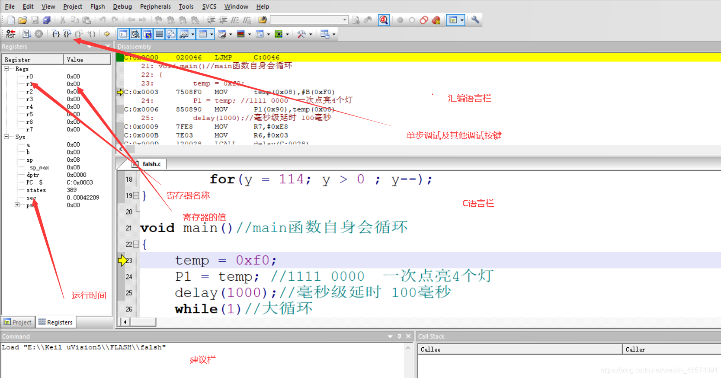Open the Debug menu
The width and height of the screenshot is (721, 378).
pyautogui.click(x=122, y=6)
